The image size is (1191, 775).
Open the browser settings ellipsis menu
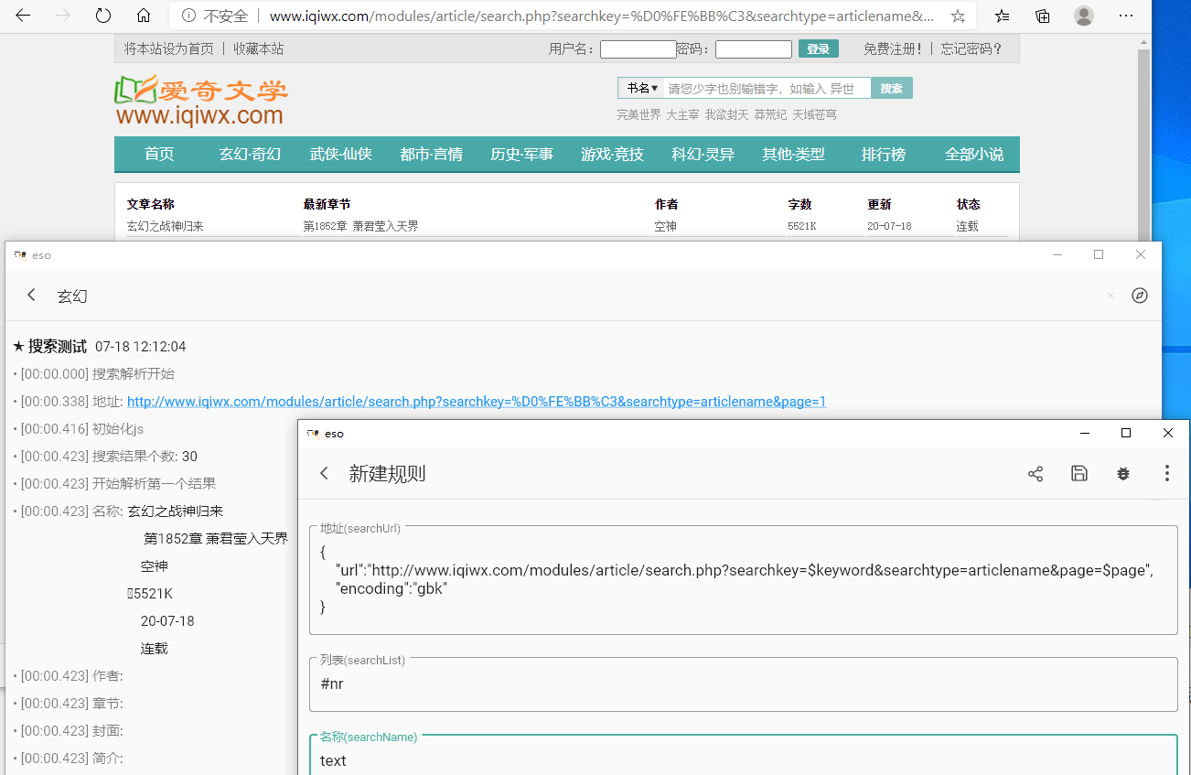point(1127,16)
